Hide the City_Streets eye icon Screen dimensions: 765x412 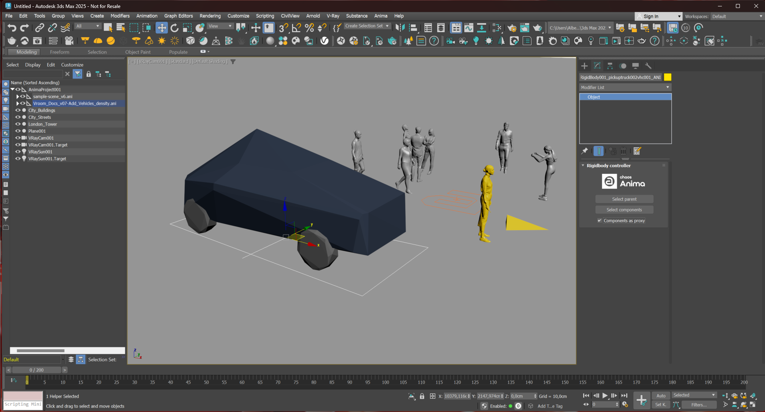[x=18, y=117]
